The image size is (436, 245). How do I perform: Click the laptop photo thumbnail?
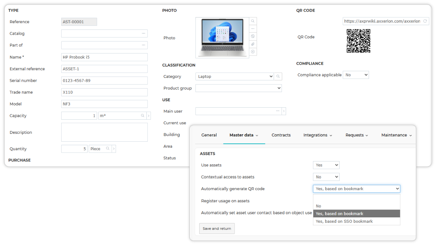coord(222,38)
